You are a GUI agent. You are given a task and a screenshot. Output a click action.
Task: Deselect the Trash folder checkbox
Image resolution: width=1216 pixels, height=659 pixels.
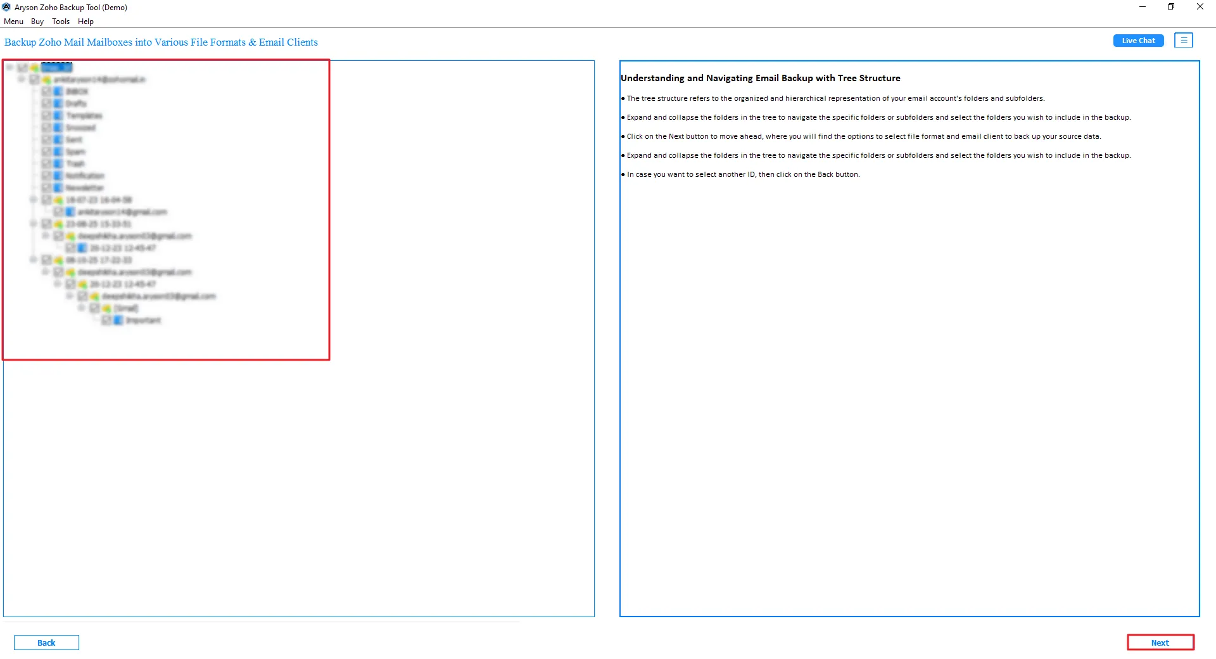46,163
